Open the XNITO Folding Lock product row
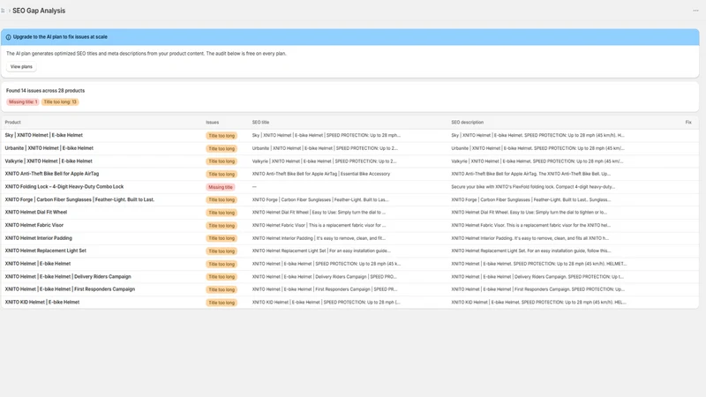706x397 pixels. click(349, 187)
